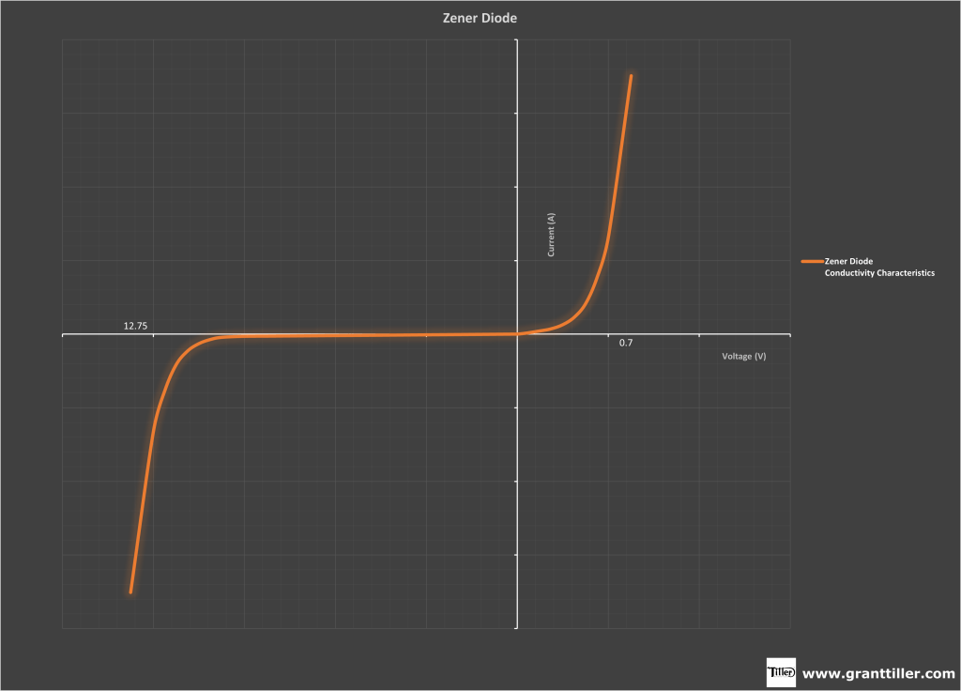Click the axis tick below the 12.75 label
The height and width of the screenshot is (691, 961).
[153, 333]
